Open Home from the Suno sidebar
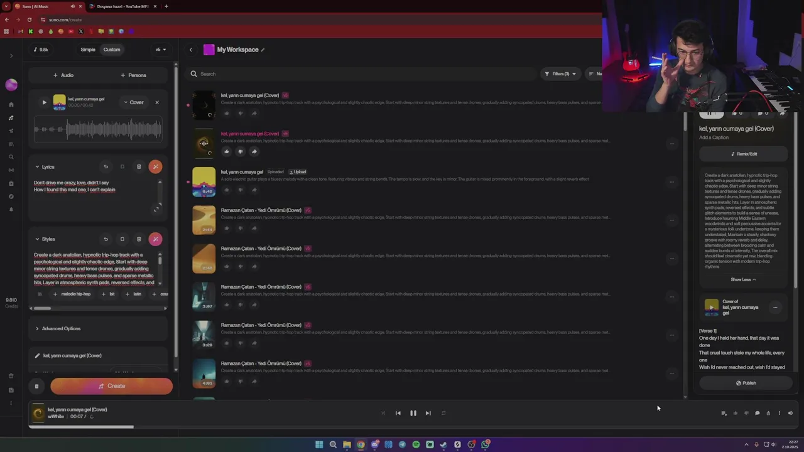Screen dimensions: 804x452 tap(11, 104)
